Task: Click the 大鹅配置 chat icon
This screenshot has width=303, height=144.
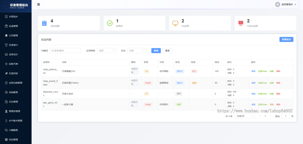Action: click(6, 130)
